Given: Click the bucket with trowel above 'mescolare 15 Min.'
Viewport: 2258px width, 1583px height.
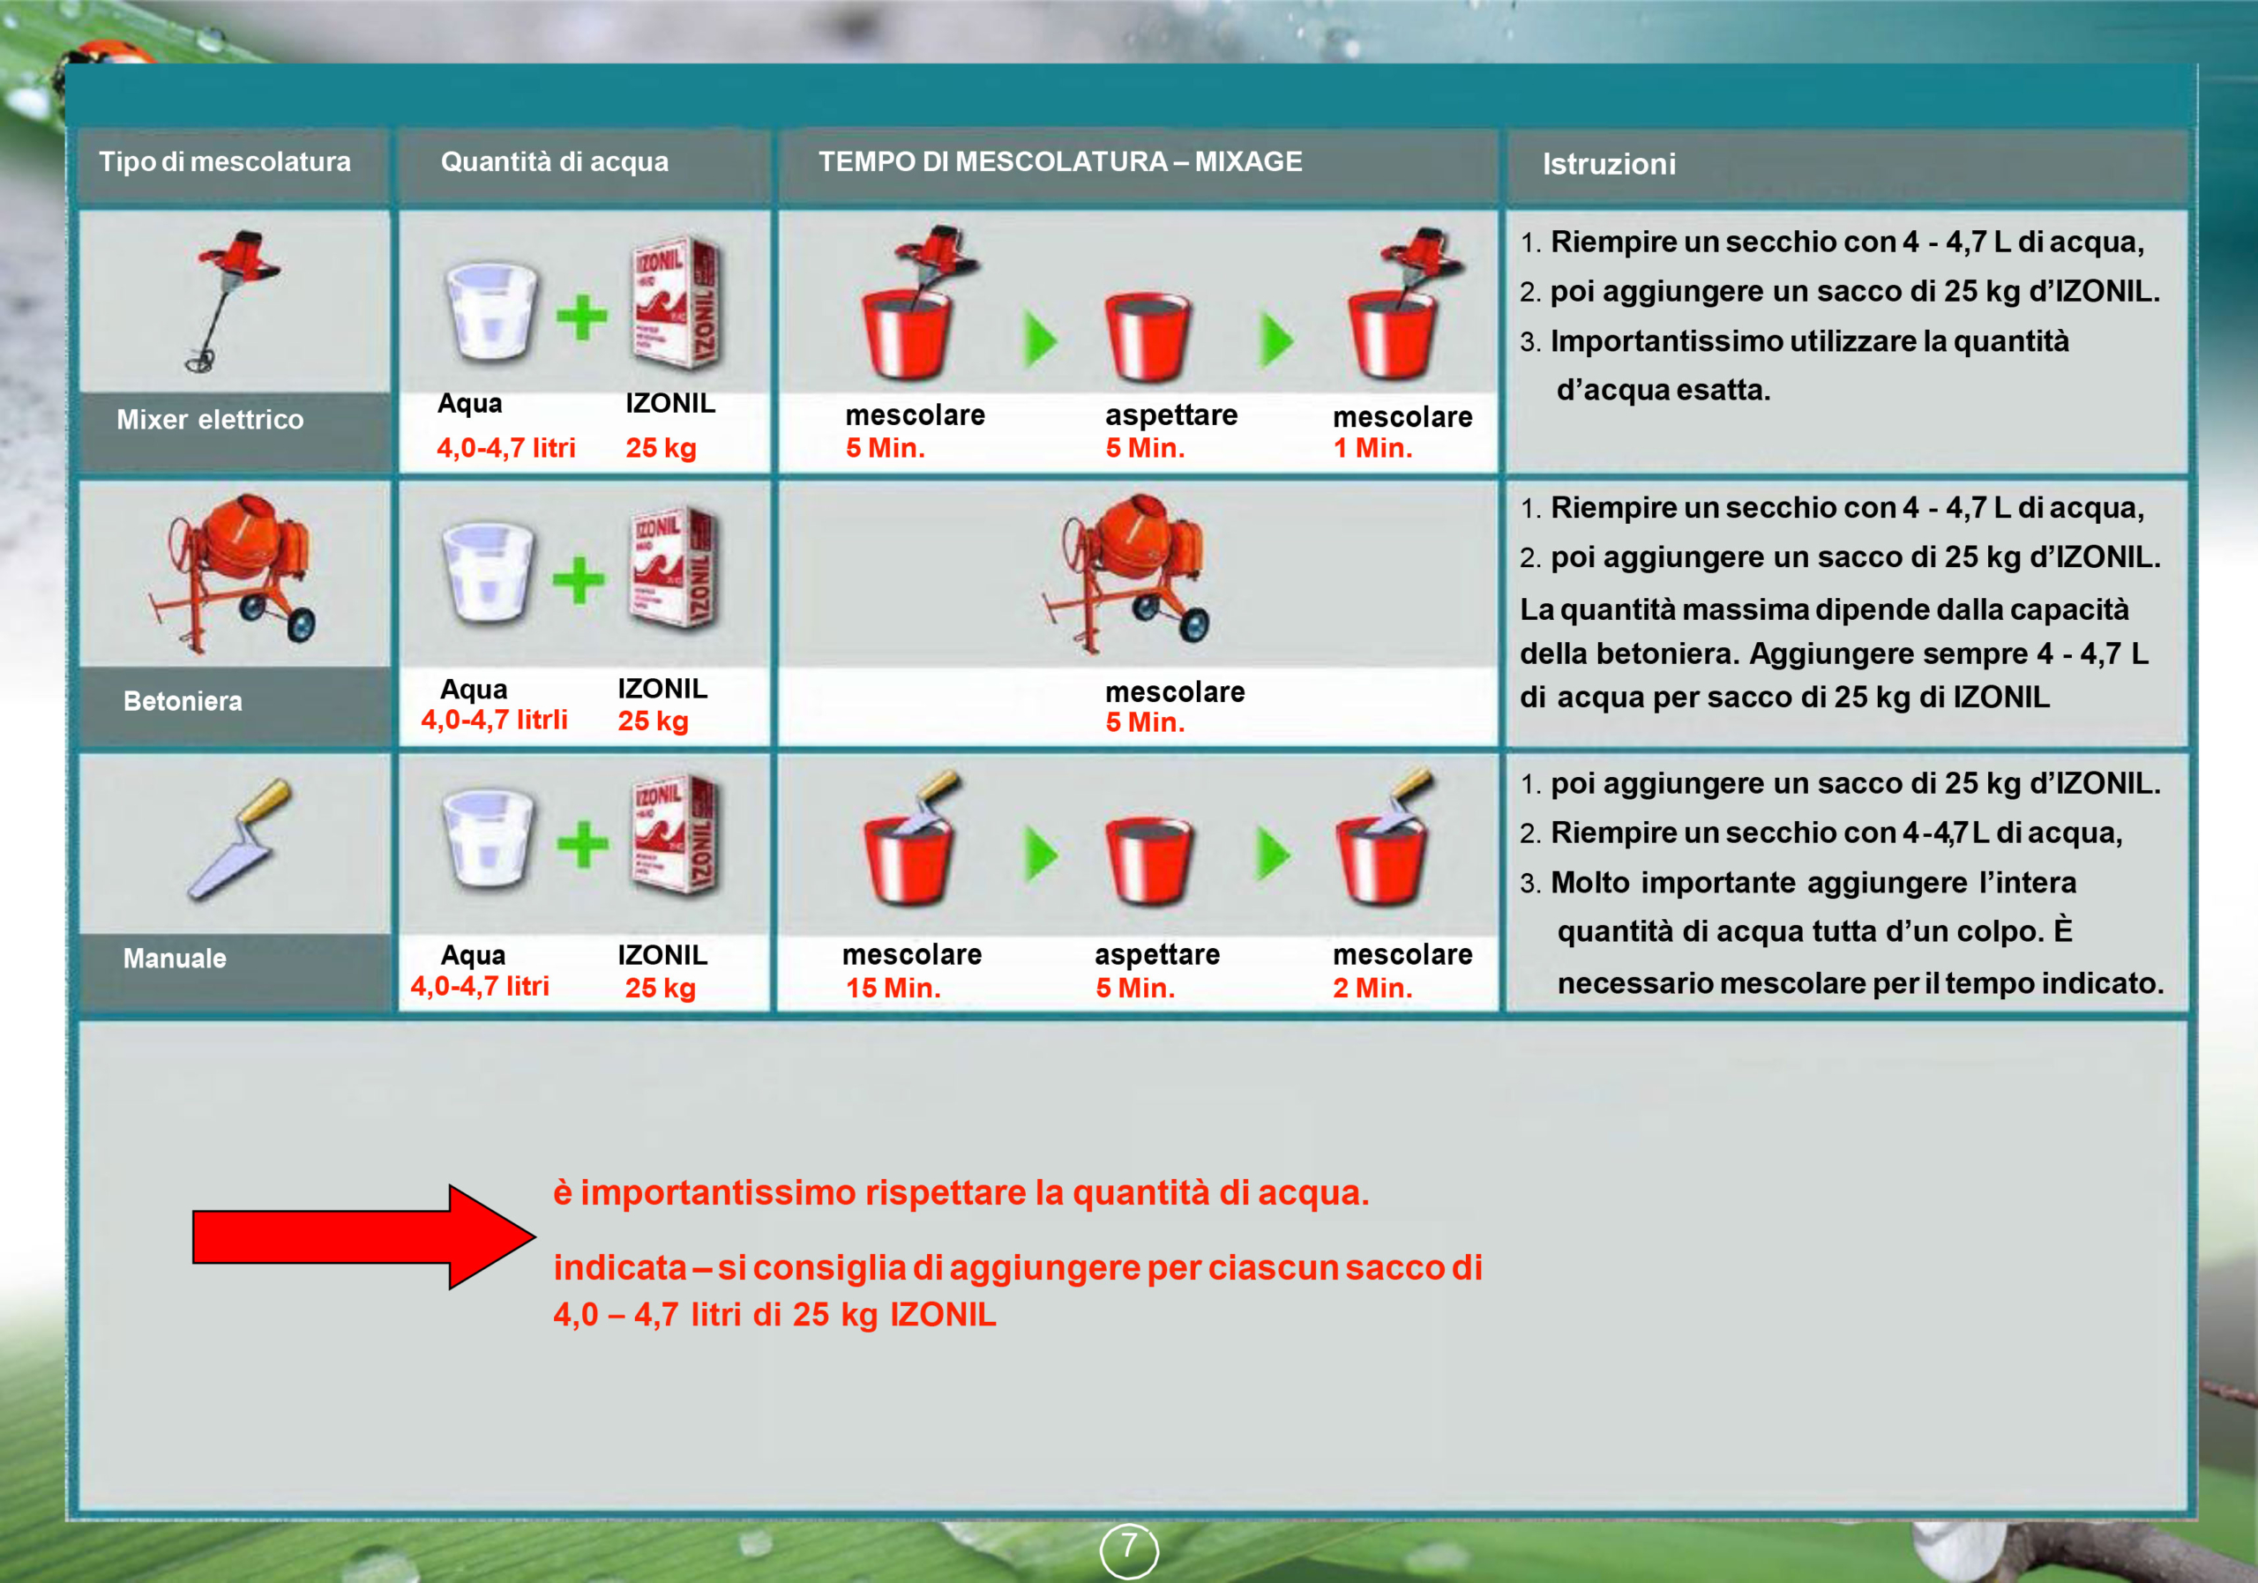Looking at the screenshot, I should coord(912,837).
